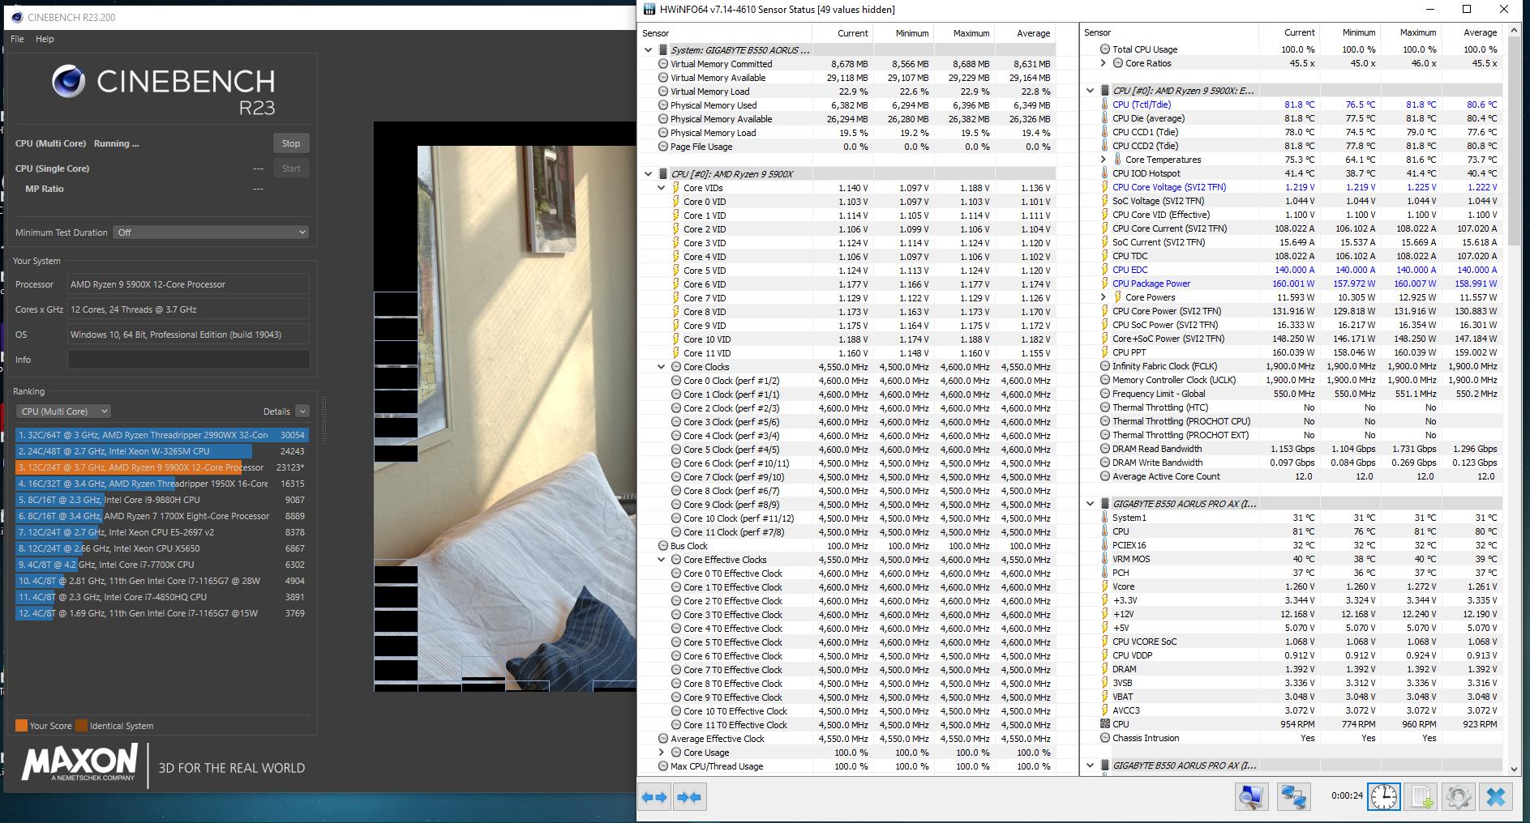The height and width of the screenshot is (823, 1530).
Task: Select the Ryzen 9 5900X ranking entry
Action: (161, 467)
